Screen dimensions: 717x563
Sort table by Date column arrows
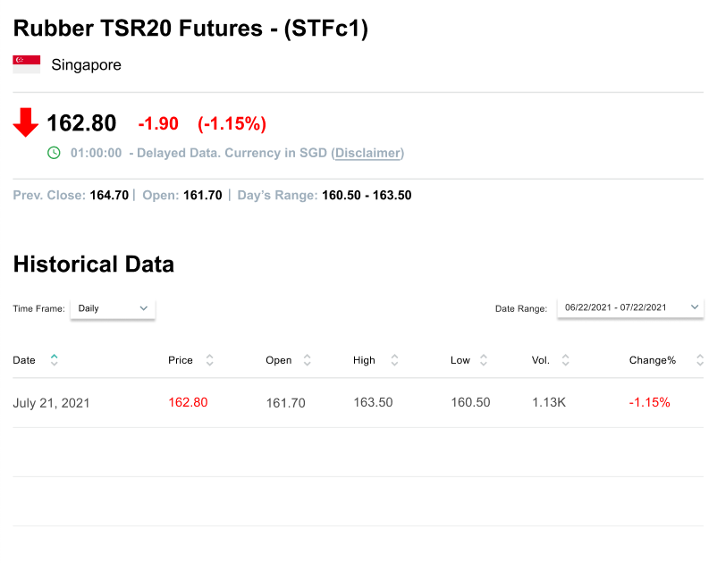[x=55, y=360]
